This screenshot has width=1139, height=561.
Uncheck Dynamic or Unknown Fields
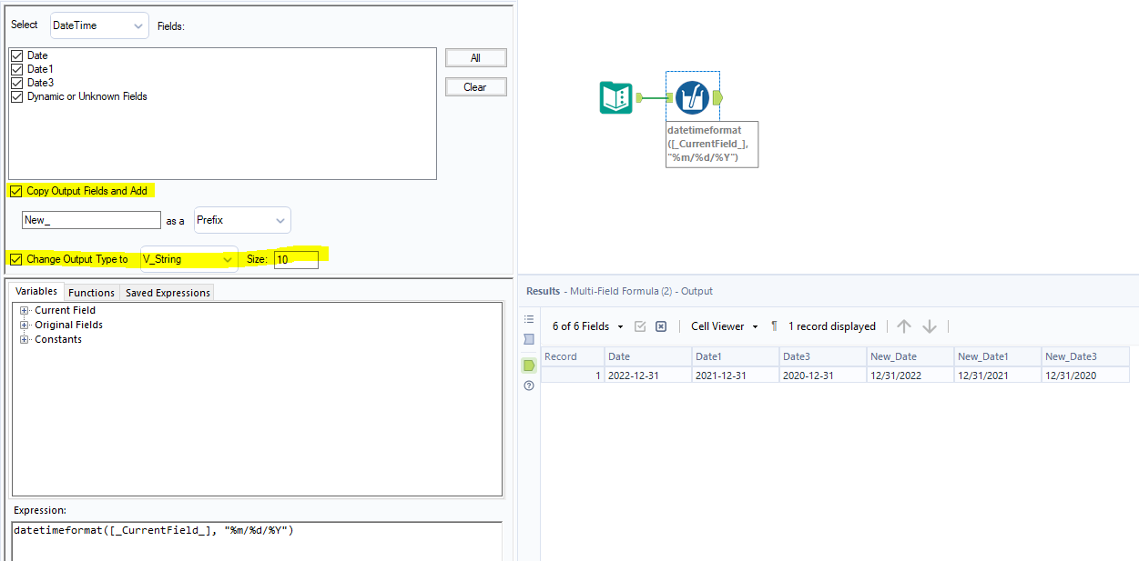coord(16,95)
